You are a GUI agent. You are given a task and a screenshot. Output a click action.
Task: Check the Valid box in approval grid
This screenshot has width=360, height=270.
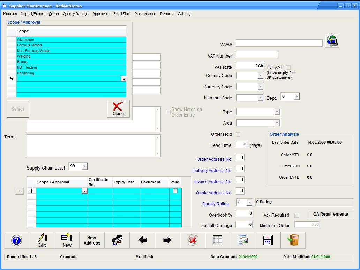click(x=175, y=191)
